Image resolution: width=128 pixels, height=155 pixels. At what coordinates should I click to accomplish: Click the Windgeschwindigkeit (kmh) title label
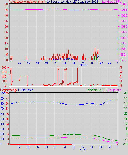27,2
